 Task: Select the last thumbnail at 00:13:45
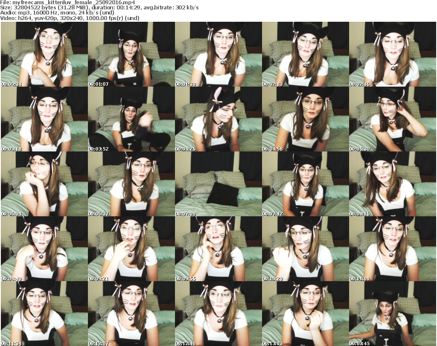(392, 313)
